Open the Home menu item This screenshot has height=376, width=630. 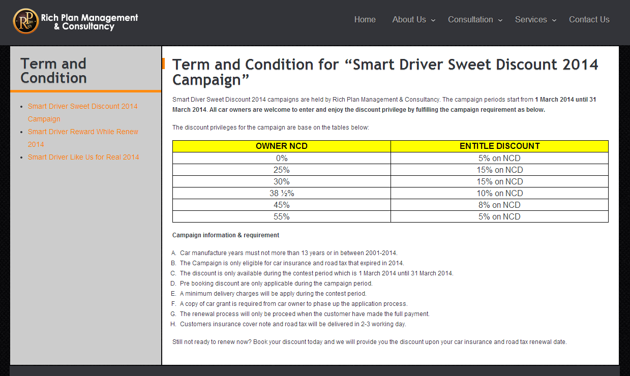coord(365,20)
